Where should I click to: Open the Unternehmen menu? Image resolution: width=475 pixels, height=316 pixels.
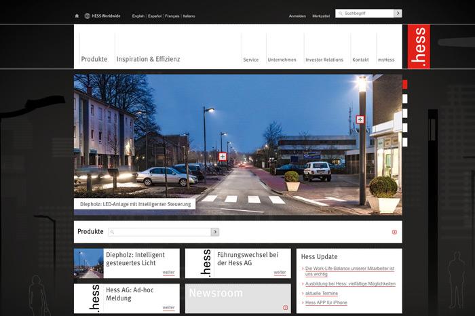(x=282, y=60)
